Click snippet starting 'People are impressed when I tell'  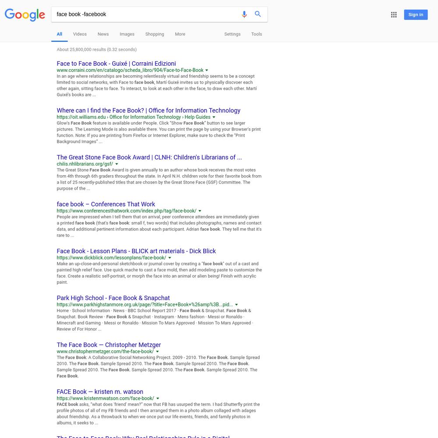click(x=159, y=226)
